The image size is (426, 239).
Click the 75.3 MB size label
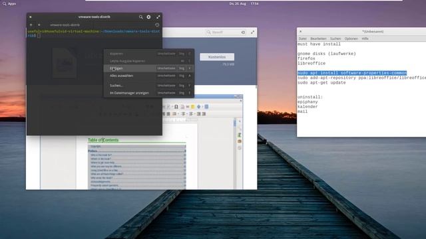(228, 64)
